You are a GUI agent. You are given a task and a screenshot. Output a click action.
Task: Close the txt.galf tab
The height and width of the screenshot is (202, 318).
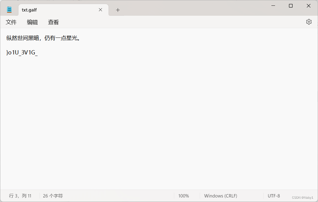[x=100, y=10]
